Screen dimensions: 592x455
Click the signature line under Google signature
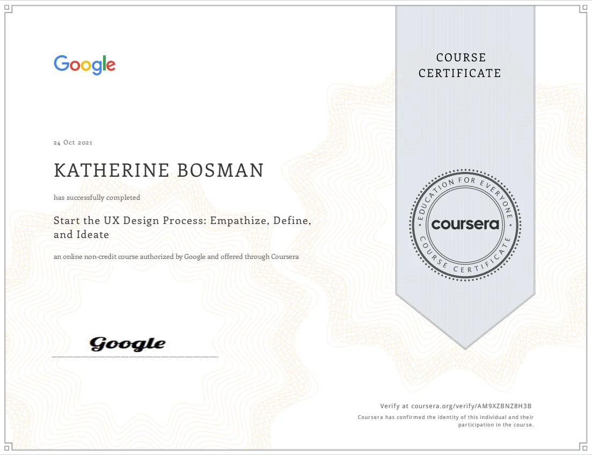pyautogui.click(x=135, y=357)
